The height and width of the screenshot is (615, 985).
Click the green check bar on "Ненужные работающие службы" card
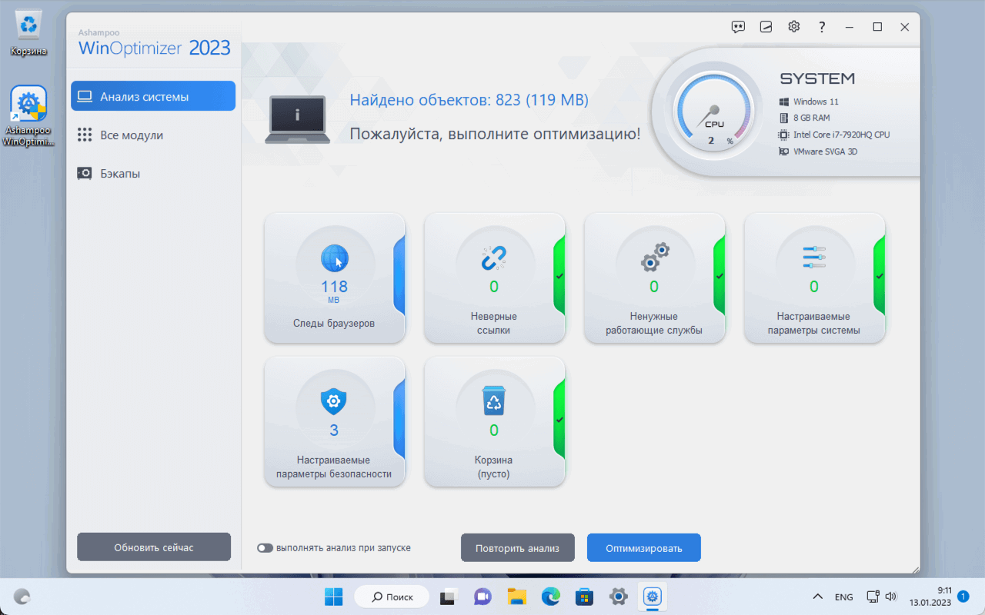[x=720, y=277]
